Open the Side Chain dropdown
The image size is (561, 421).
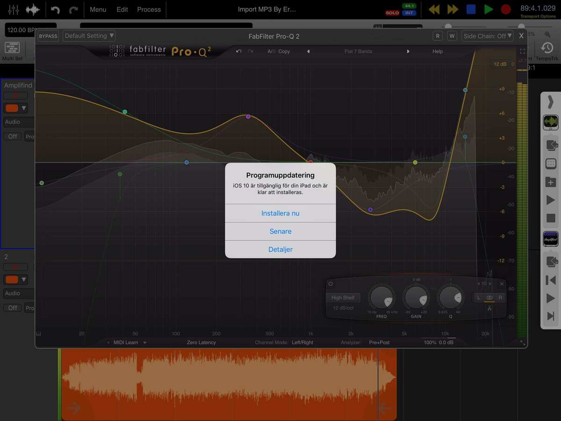(488, 36)
